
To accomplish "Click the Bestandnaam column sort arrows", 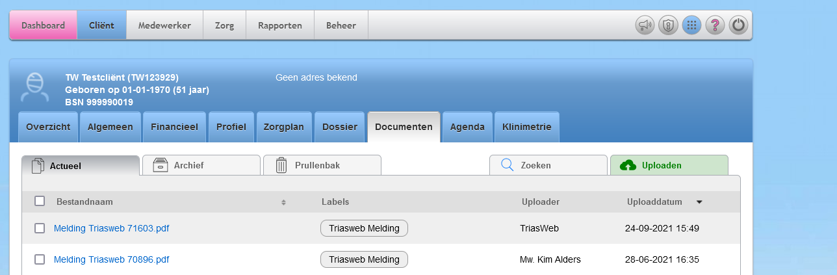I will [x=283, y=202].
